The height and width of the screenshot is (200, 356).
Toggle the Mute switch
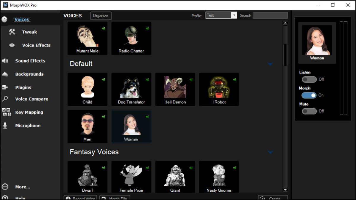309,111
